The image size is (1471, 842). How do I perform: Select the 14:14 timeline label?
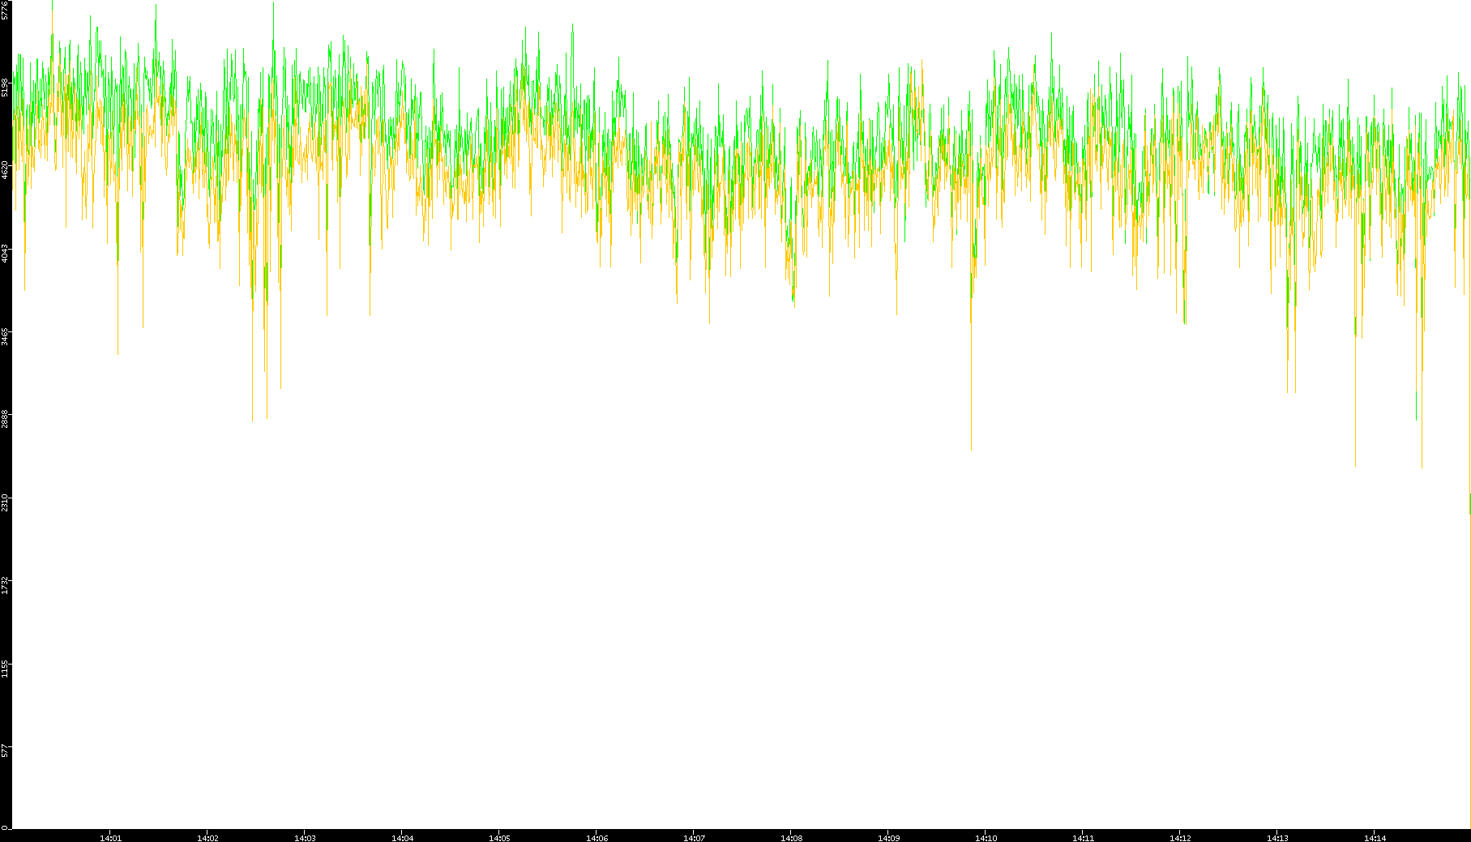1375,838
